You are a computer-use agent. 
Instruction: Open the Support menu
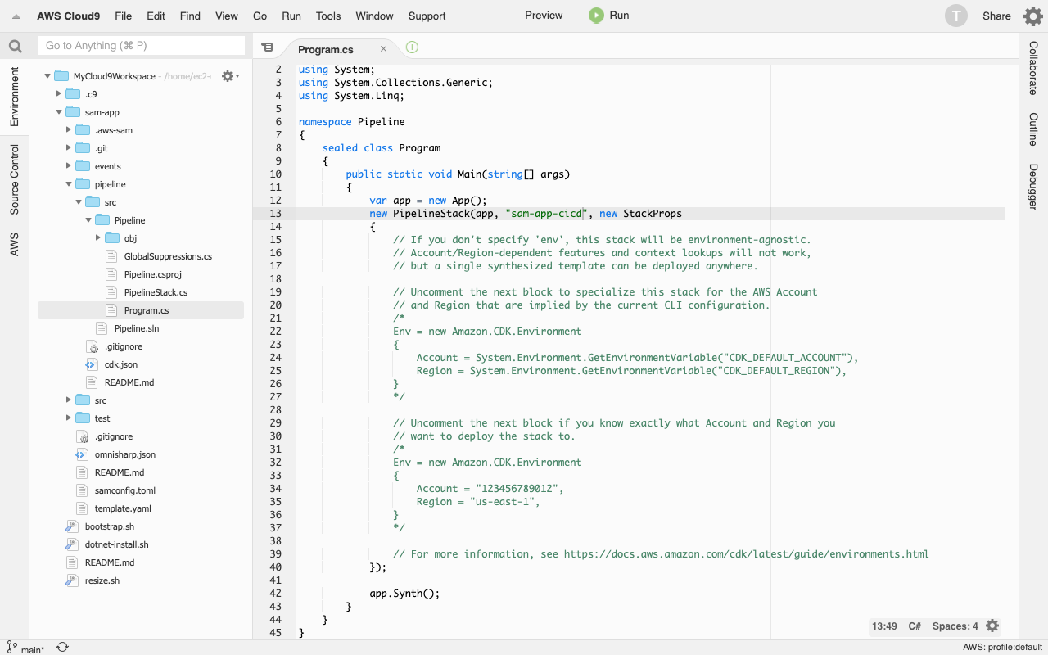(427, 16)
